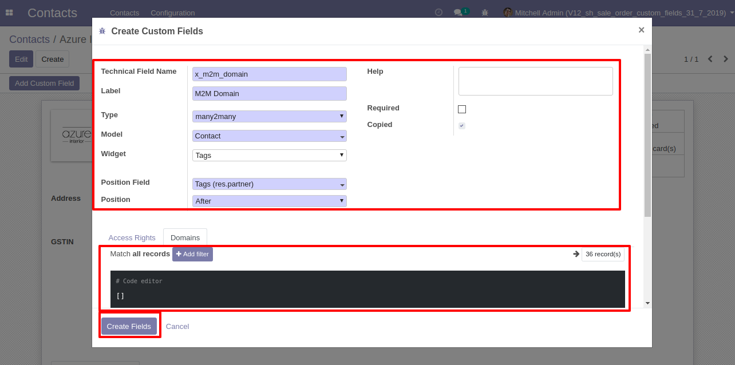Open the Position After dropdown
This screenshot has height=365, width=735.
click(x=270, y=201)
